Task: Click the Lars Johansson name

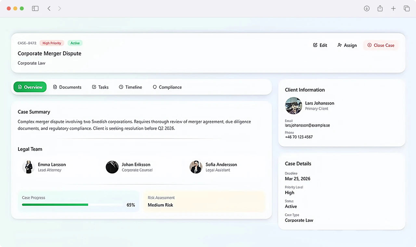Action: coord(319,103)
